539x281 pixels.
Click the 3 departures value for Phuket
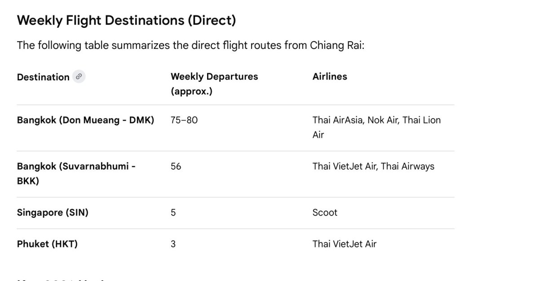pos(173,244)
